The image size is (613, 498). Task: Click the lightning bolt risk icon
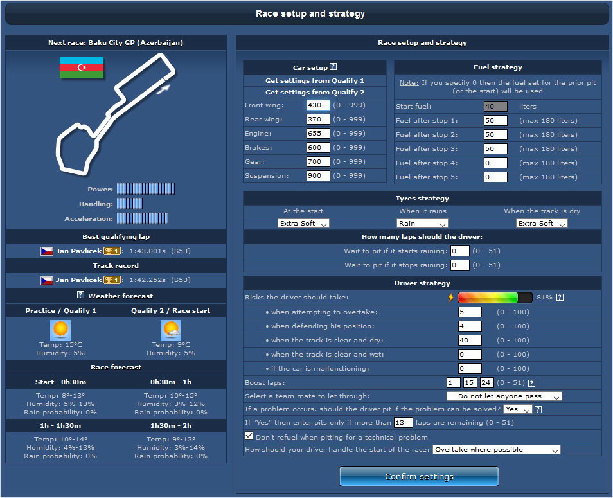tap(452, 297)
